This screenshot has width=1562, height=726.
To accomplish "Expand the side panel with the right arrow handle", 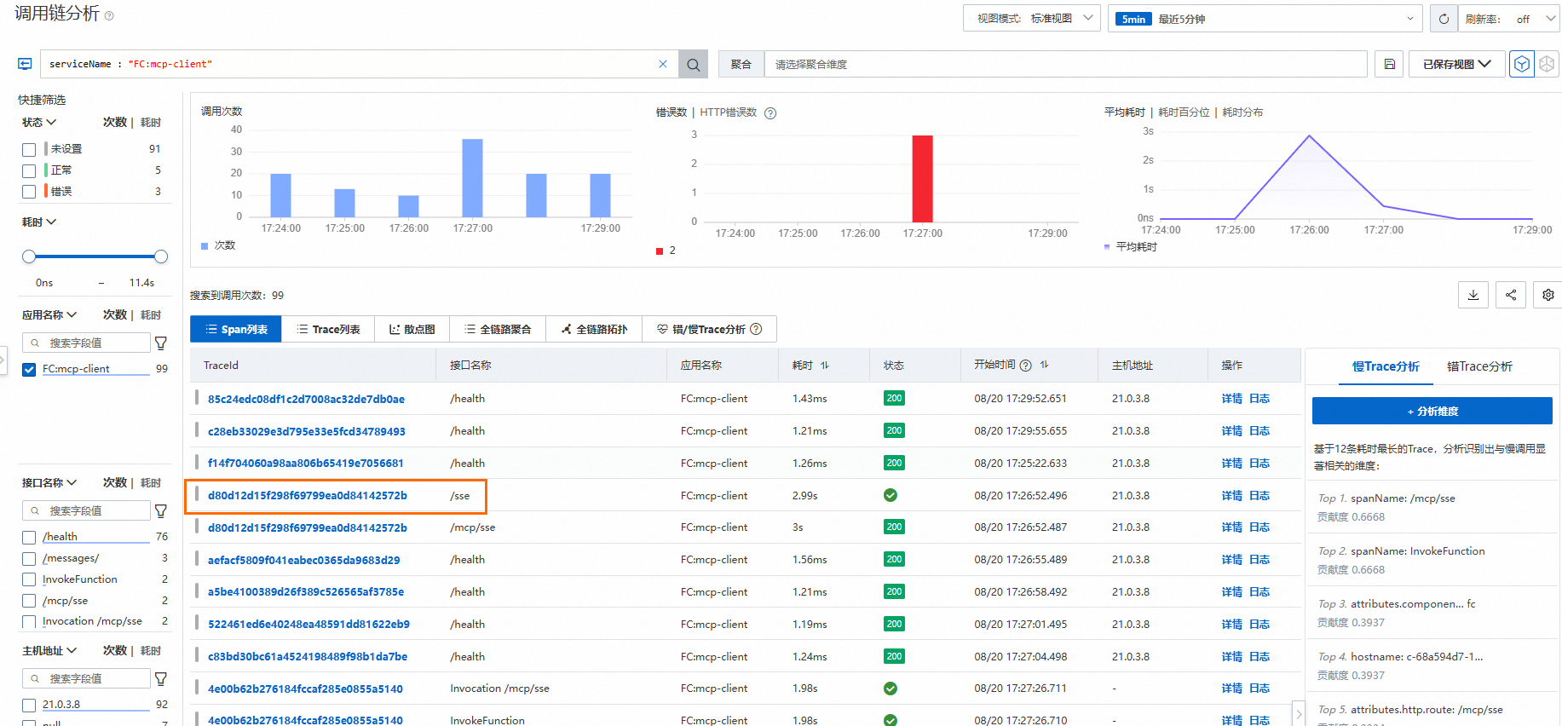I will [x=1299, y=714].
